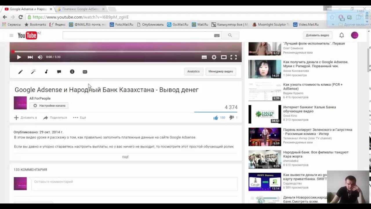Open Как получить деньги с Google Adsense video
371x209 pixels.
pos(316,64)
